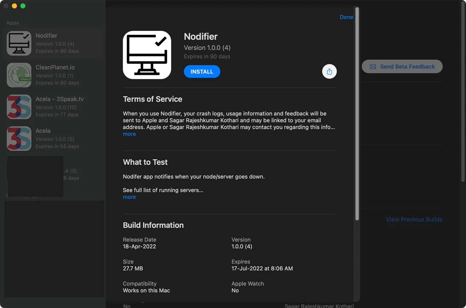Click size value '27.7 MB'

click(133, 268)
